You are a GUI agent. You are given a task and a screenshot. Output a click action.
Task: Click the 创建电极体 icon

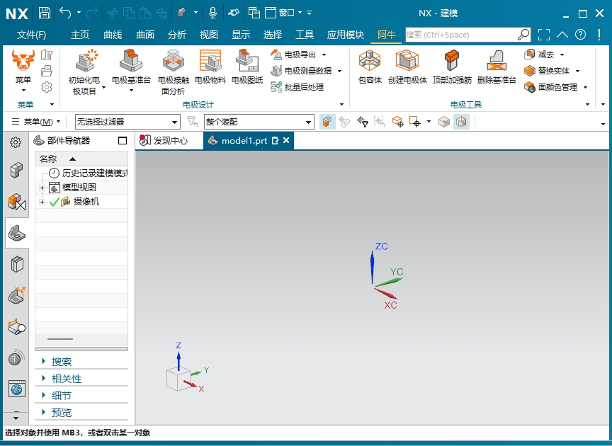click(407, 64)
